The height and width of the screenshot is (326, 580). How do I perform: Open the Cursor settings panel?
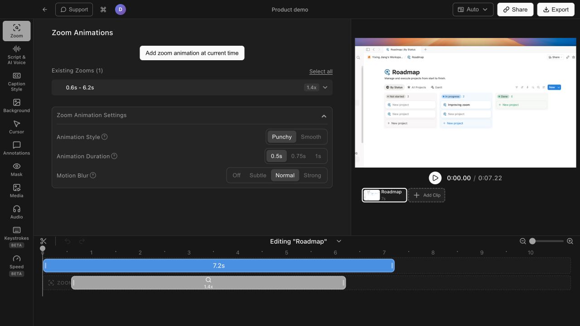(x=16, y=127)
